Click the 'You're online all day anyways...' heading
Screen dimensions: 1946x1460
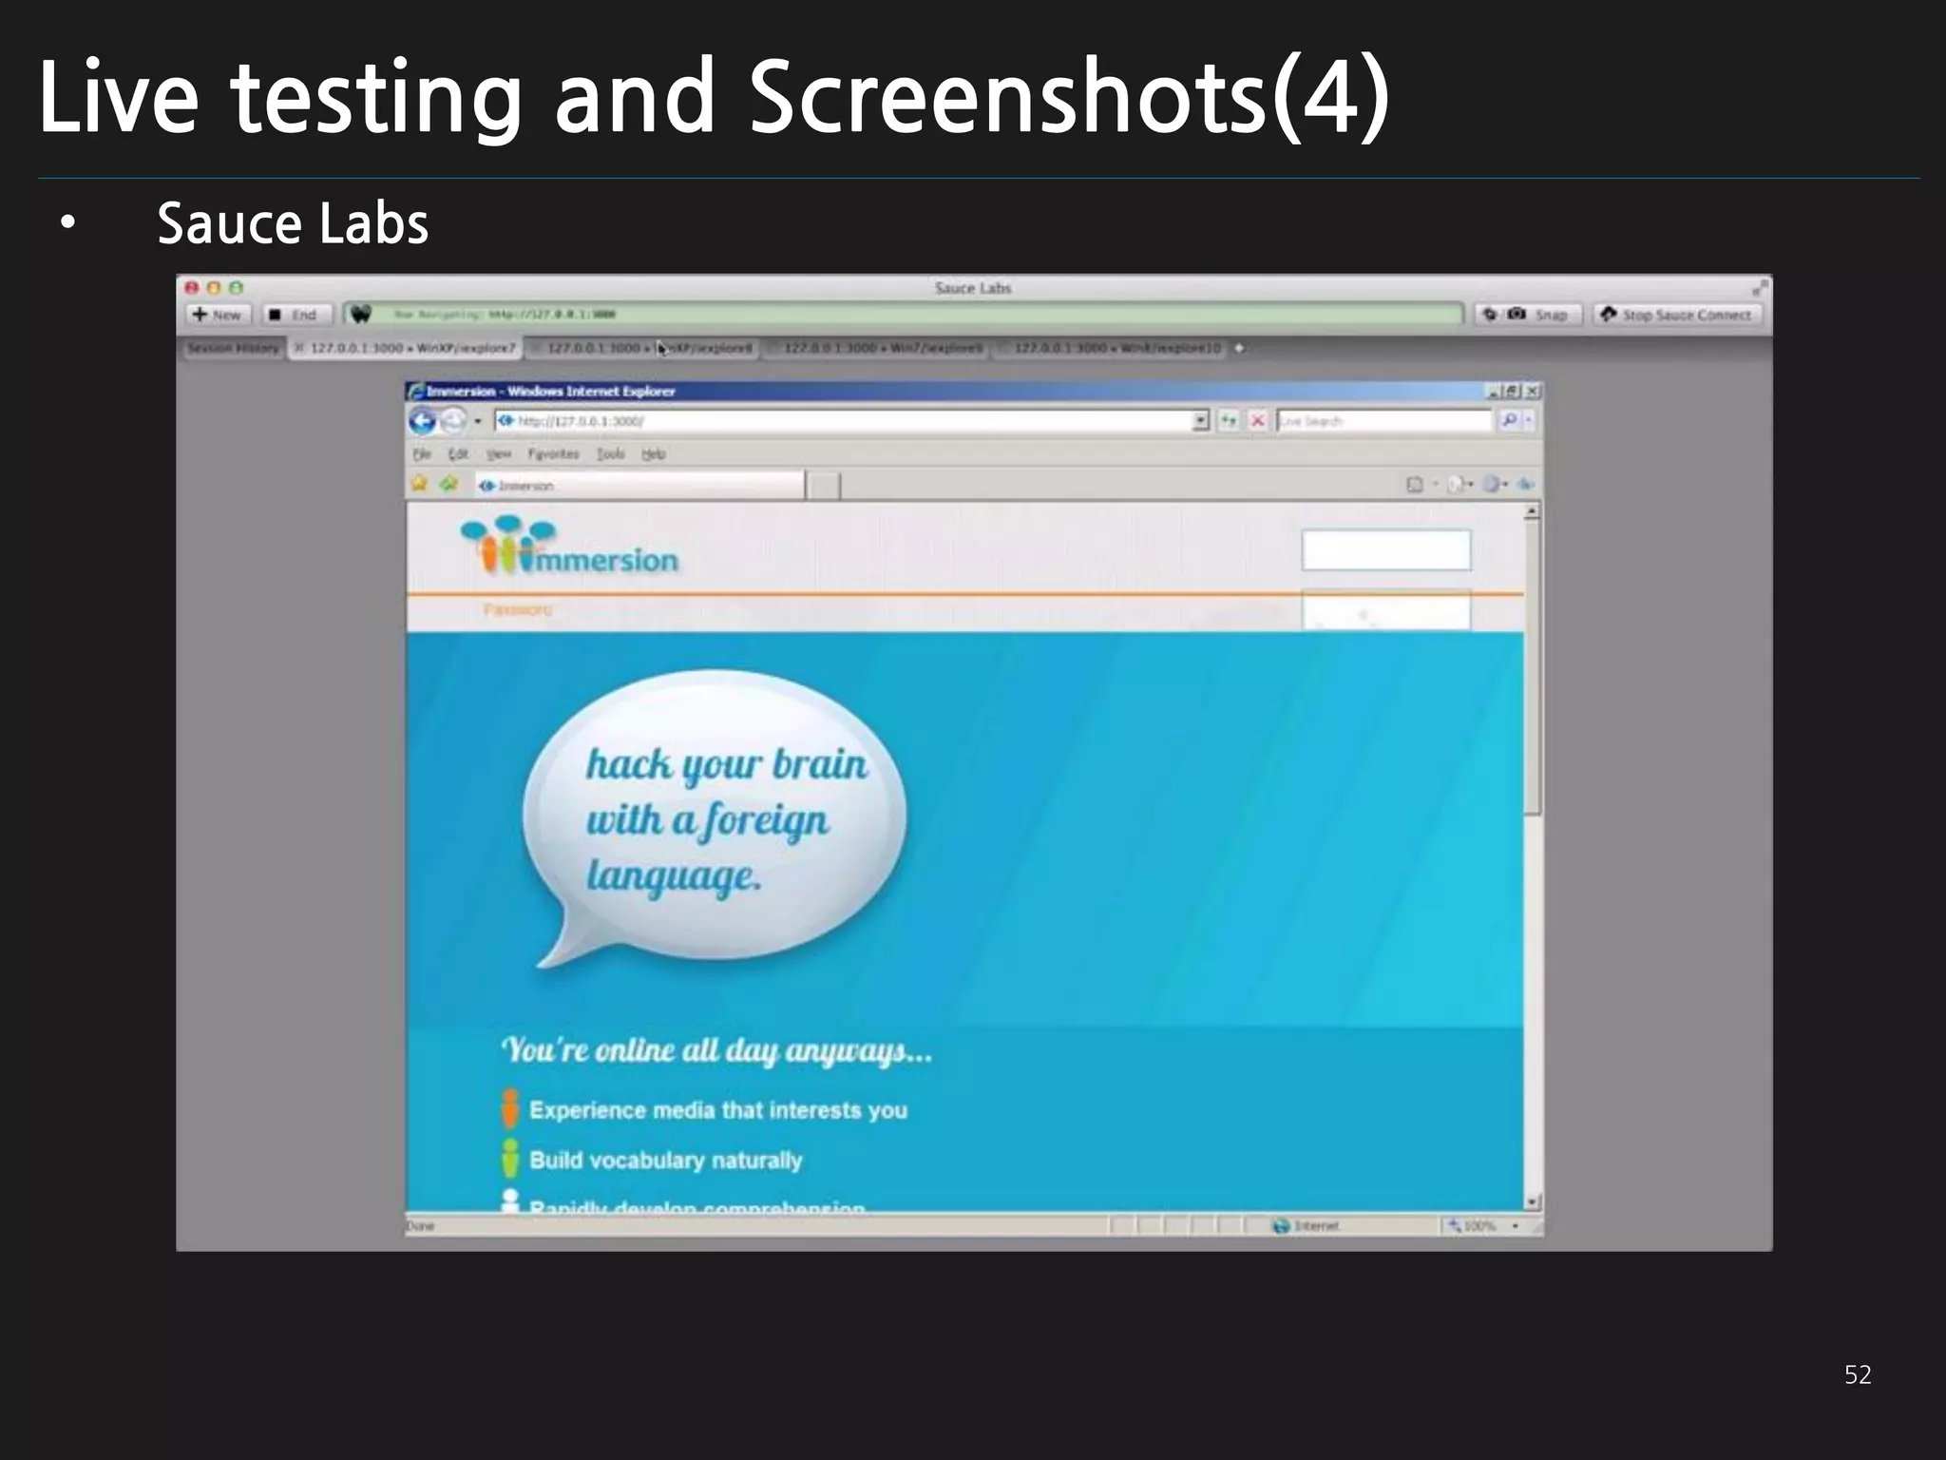(717, 1050)
